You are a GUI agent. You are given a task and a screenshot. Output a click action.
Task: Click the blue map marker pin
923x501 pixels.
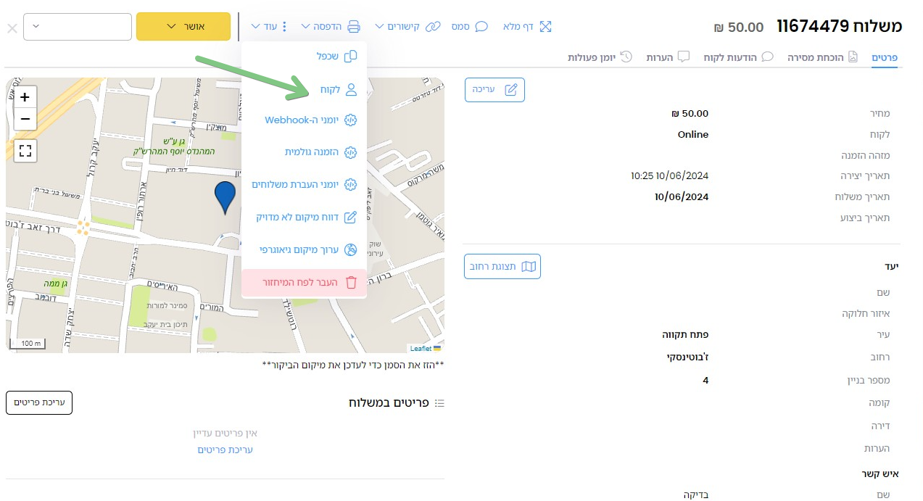click(225, 198)
